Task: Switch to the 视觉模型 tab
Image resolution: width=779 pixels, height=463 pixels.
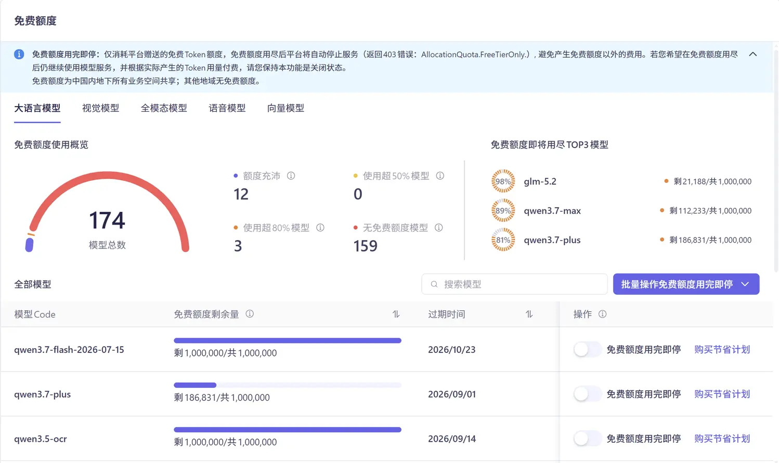Action: 101,108
